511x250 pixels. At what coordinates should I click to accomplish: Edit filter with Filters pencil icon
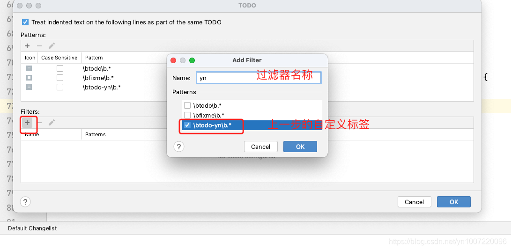point(52,123)
